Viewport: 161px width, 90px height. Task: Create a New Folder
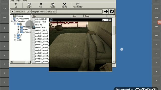click(x=78, y=5)
